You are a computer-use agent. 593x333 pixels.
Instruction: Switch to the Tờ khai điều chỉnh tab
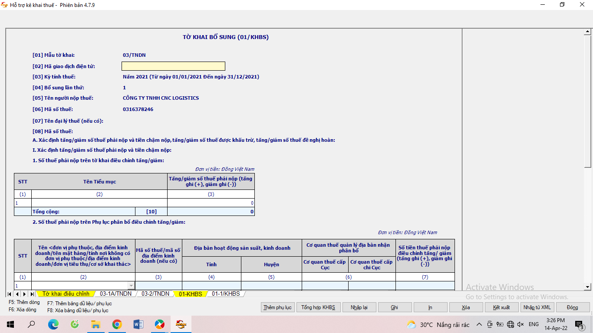pyautogui.click(x=66, y=294)
